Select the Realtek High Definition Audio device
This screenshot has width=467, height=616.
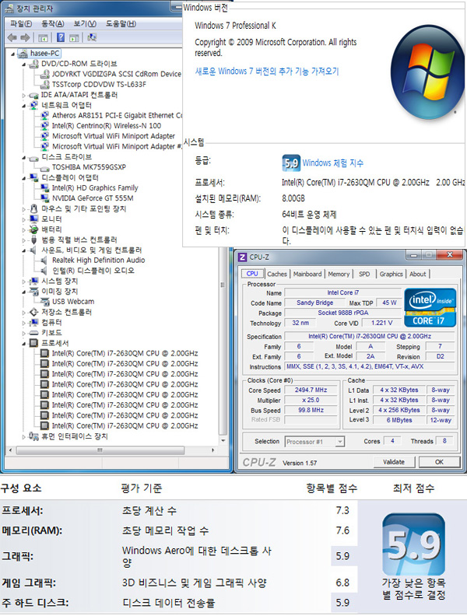[98, 261]
